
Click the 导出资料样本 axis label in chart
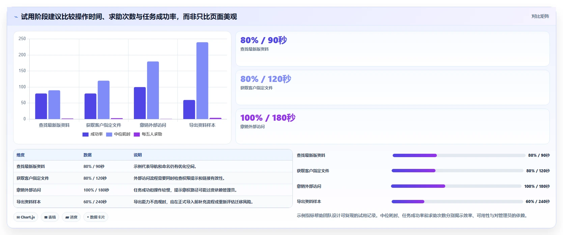pos(202,125)
